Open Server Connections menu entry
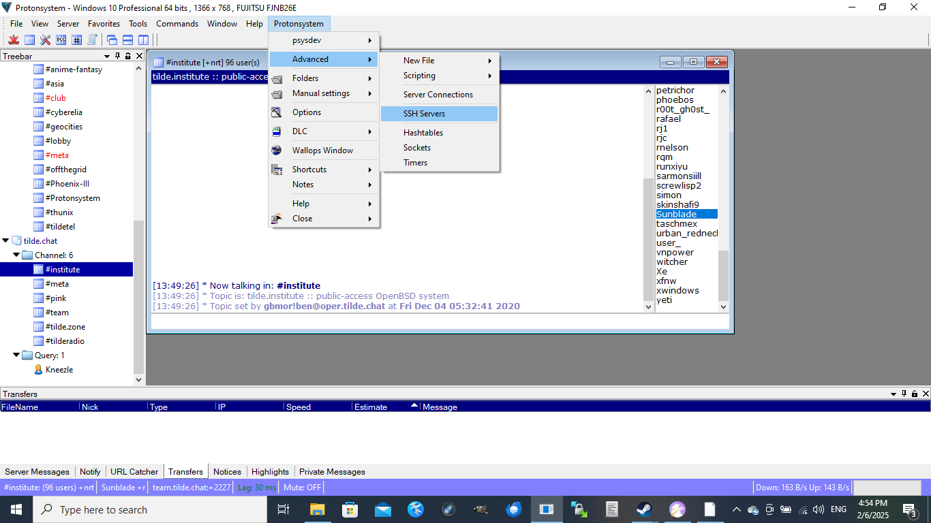The height and width of the screenshot is (523, 931). (439, 95)
